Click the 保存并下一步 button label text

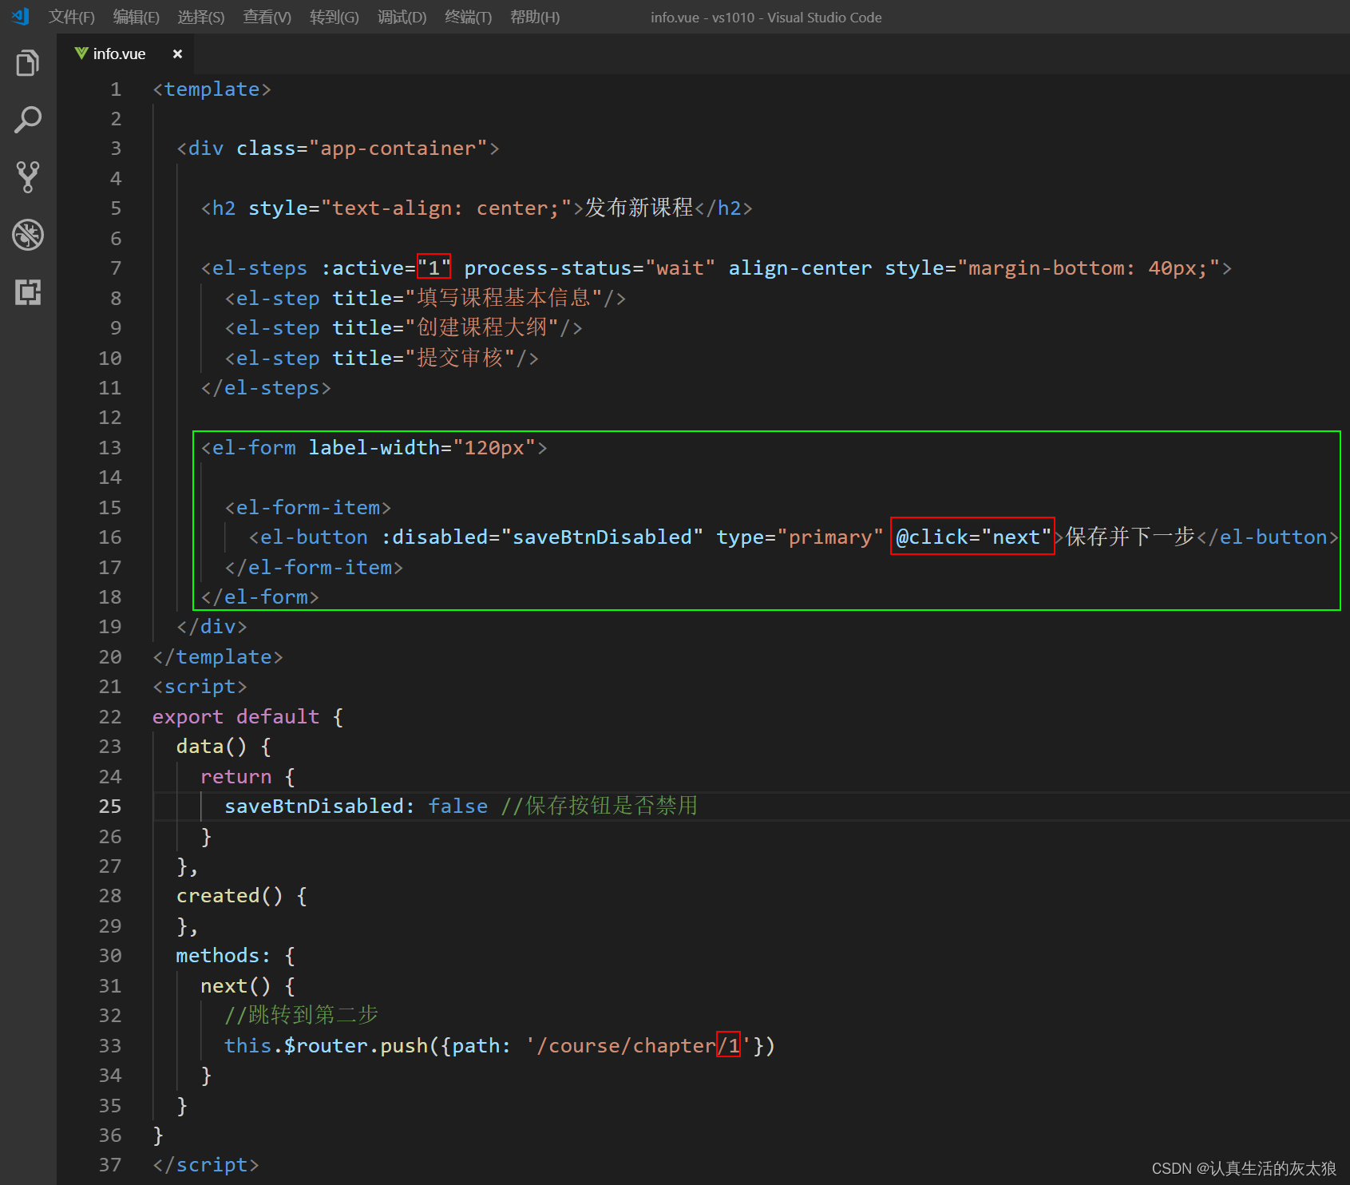1130,537
